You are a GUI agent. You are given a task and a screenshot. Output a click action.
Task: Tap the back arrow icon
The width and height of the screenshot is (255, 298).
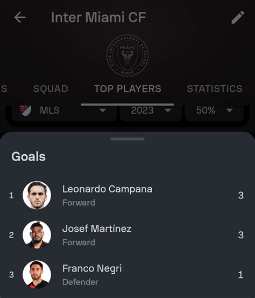tap(20, 17)
